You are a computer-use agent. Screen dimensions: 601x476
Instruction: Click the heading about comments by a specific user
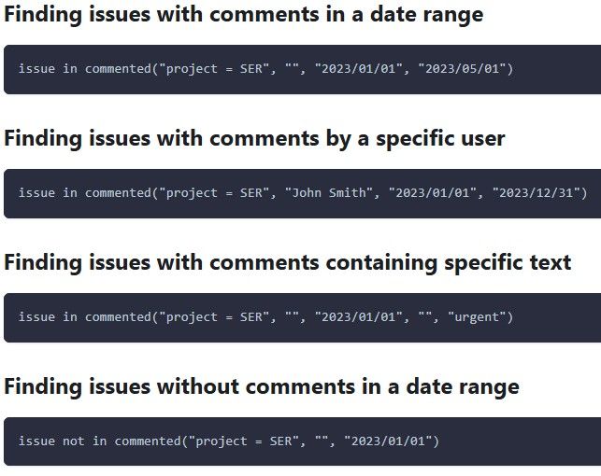point(254,138)
